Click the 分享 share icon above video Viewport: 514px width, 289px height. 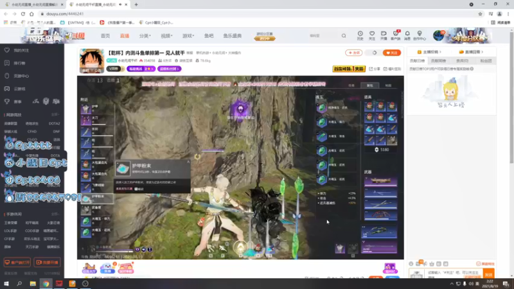pyautogui.click(x=375, y=69)
